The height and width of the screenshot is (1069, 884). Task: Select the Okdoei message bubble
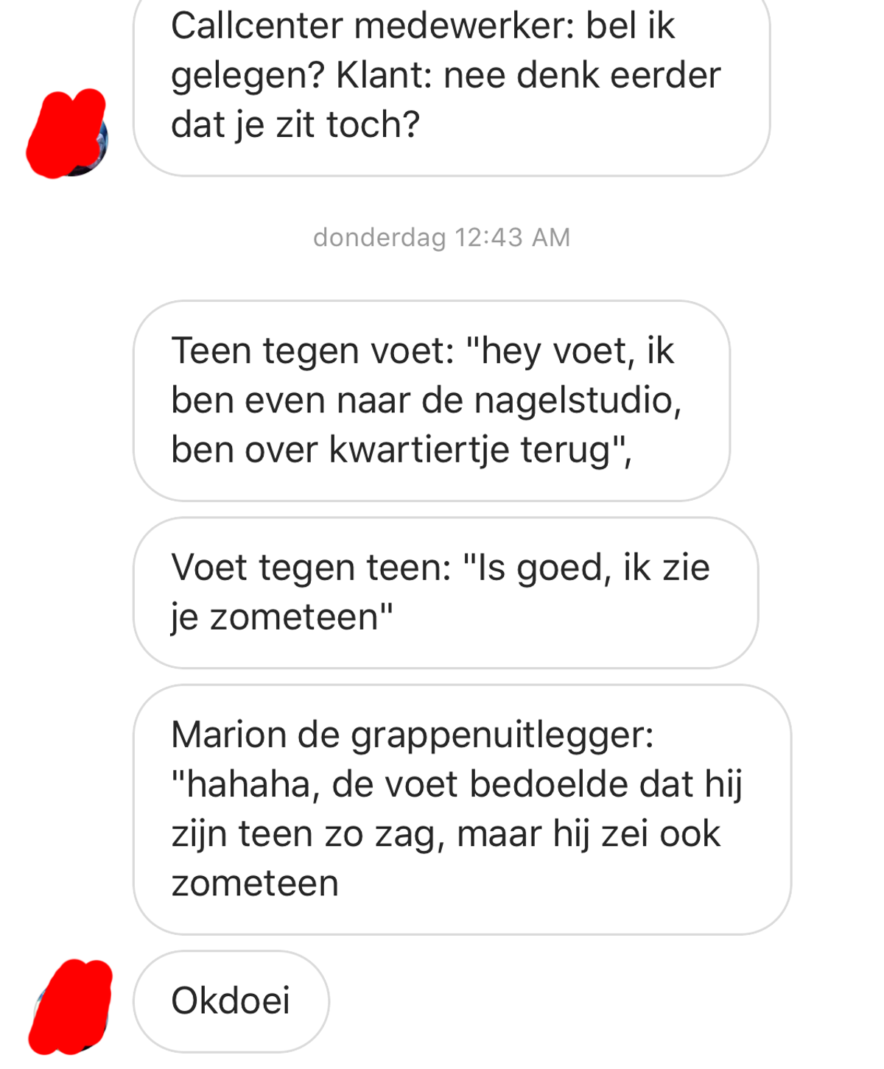coord(231,1001)
